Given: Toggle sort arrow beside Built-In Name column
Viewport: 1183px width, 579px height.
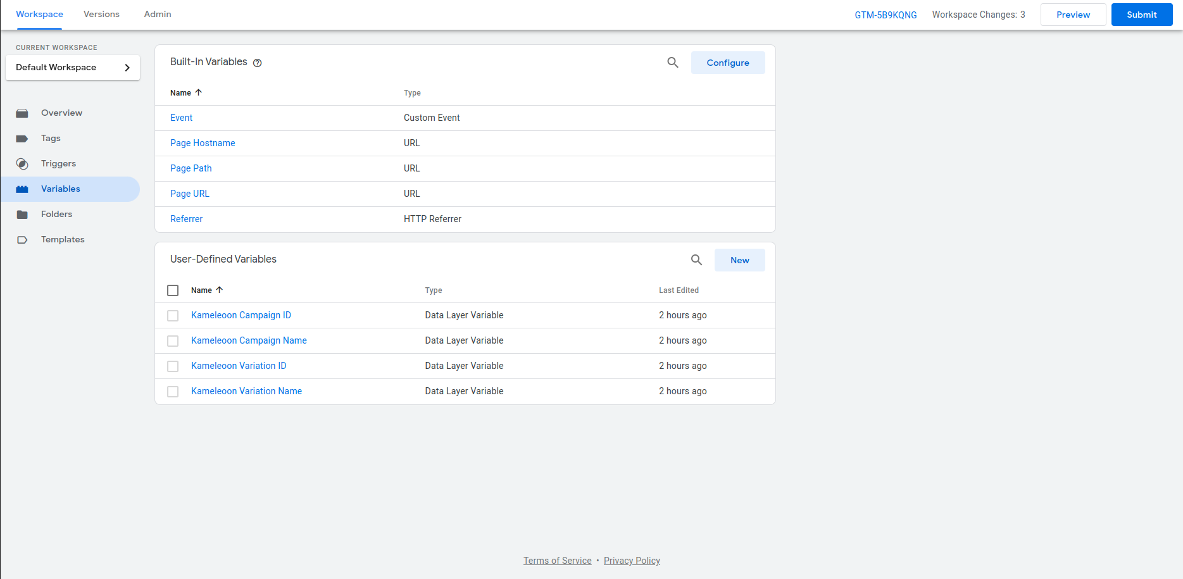Looking at the screenshot, I should [199, 92].
